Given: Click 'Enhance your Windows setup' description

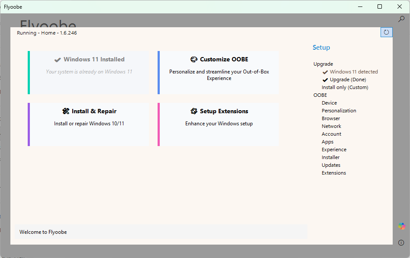Looking at the screenshot, I should coord(219,124).
